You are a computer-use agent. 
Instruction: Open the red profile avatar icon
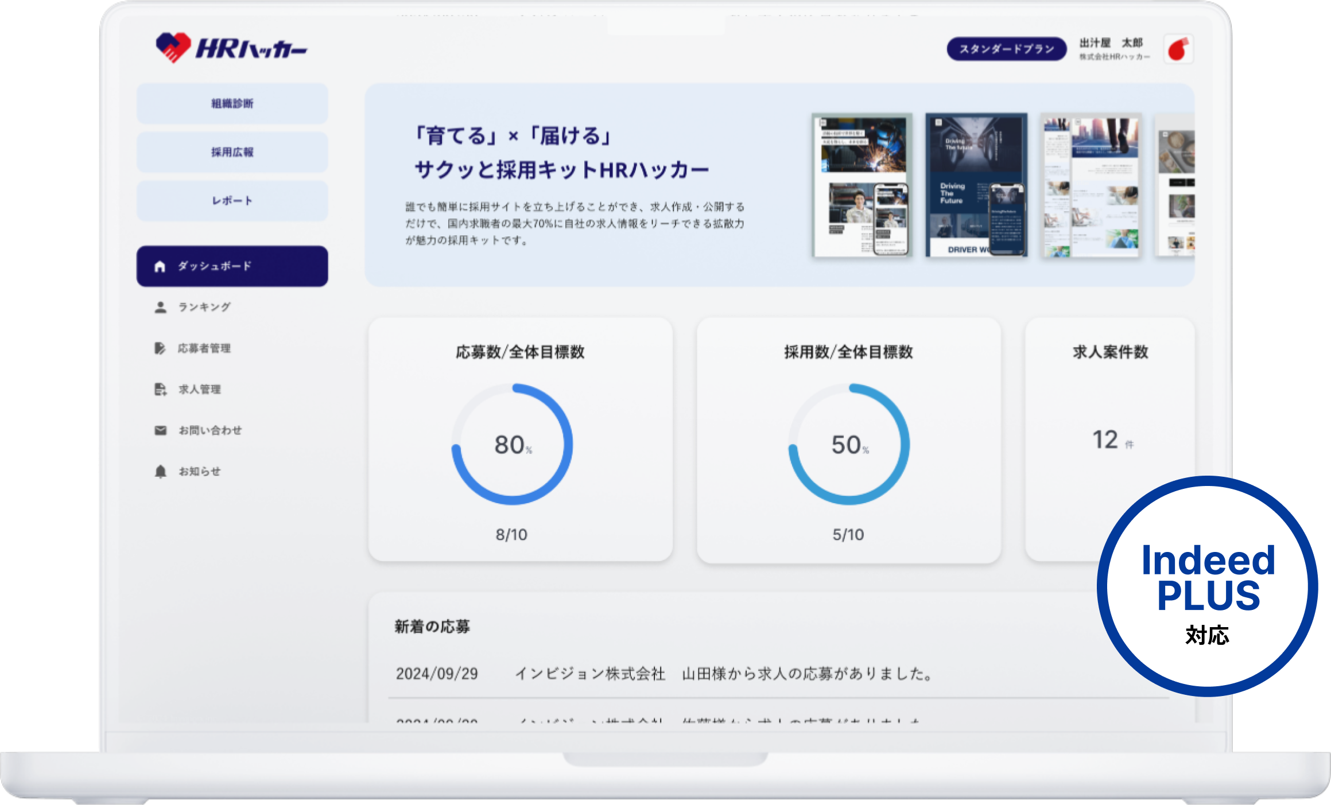click(1178, 49)
